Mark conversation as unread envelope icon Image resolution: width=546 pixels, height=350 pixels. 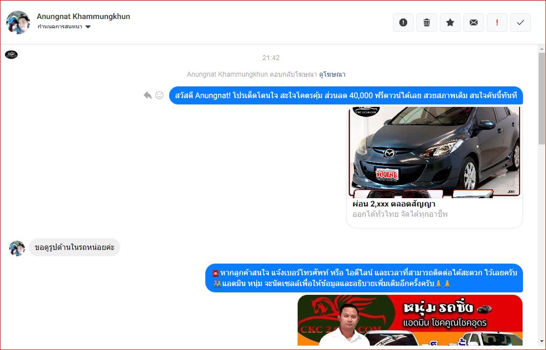pos(474,22)
